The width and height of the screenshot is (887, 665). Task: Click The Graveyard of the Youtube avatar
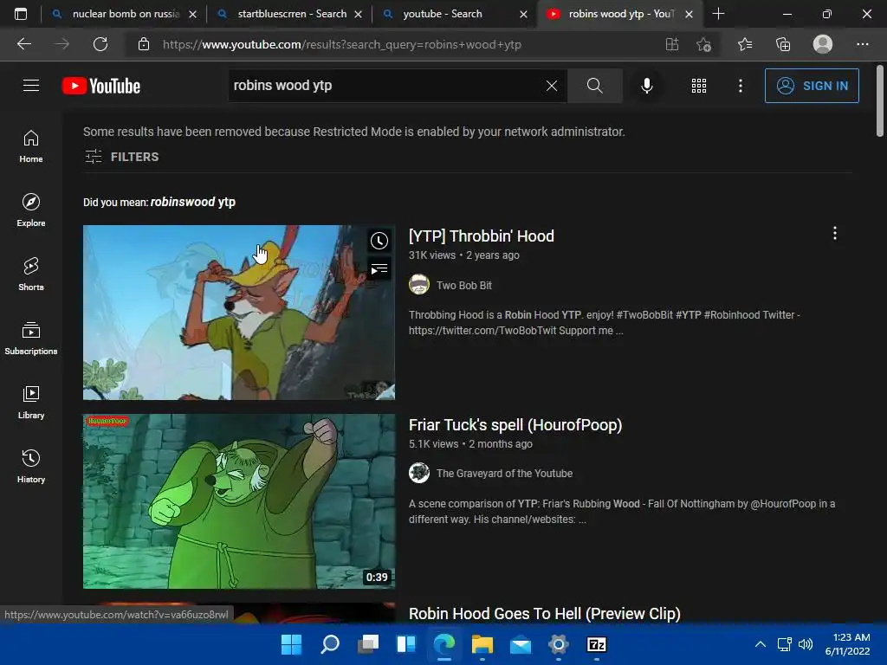pyautogui.click(x=419, y=473)
